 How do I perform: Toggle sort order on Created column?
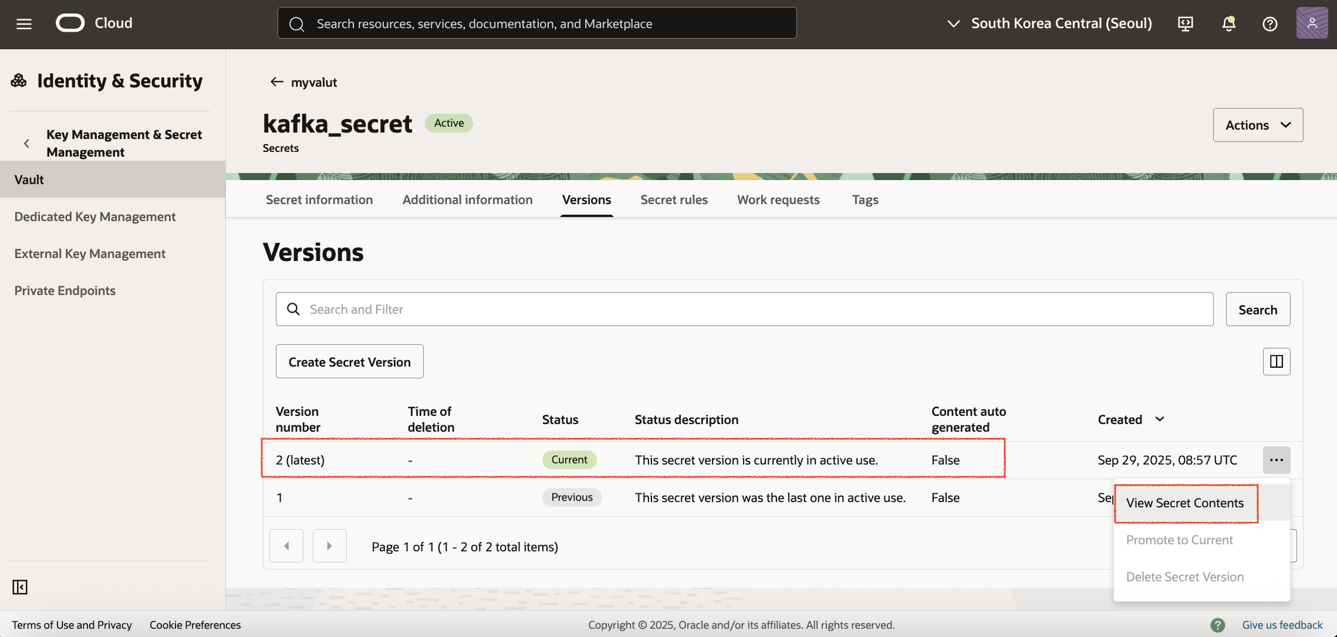pyautogui.click(x=1159, y=419)
